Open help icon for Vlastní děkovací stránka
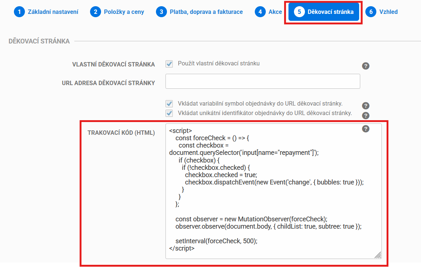Image resolution: width=421 pixels, height=267 pixels. [x=365, y=66]
